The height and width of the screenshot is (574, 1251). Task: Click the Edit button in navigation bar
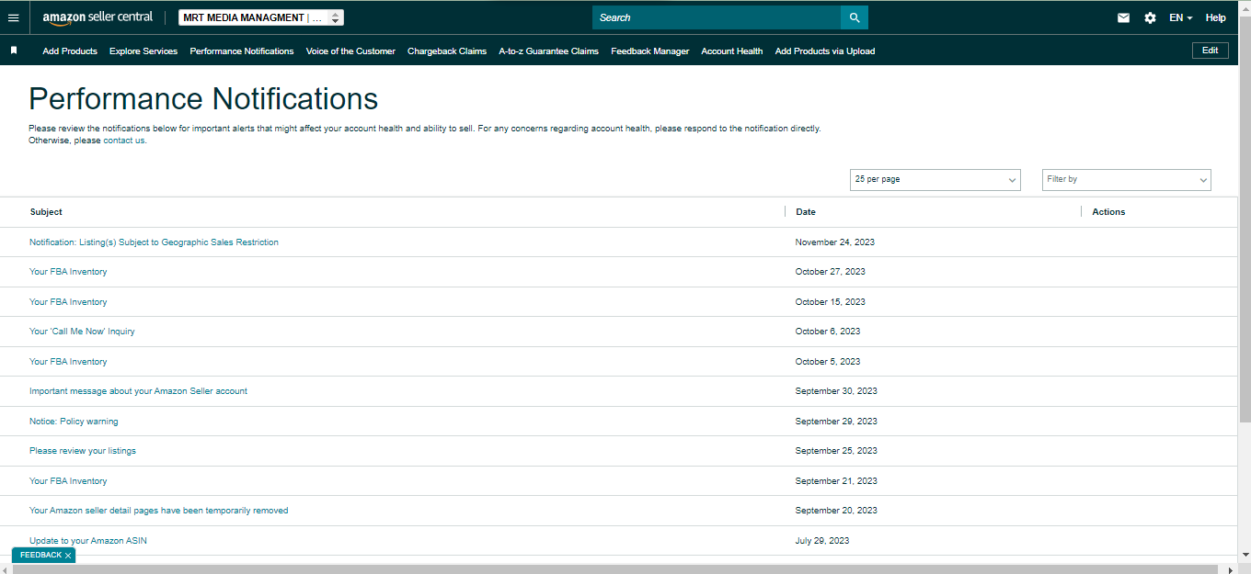click(x=1210, y=51)
